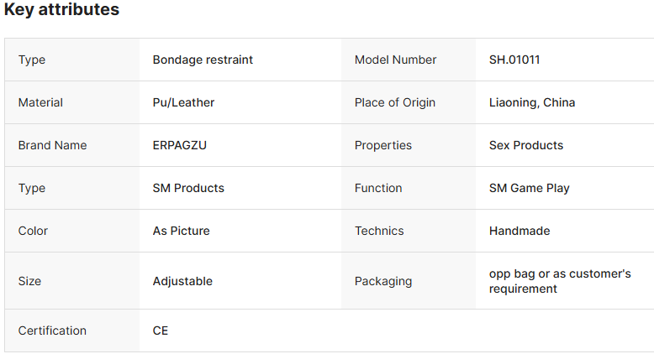Viewport: 654px width, 354px height.
Task: Select the Adjustable size value
Action: [x=182, y=281]
